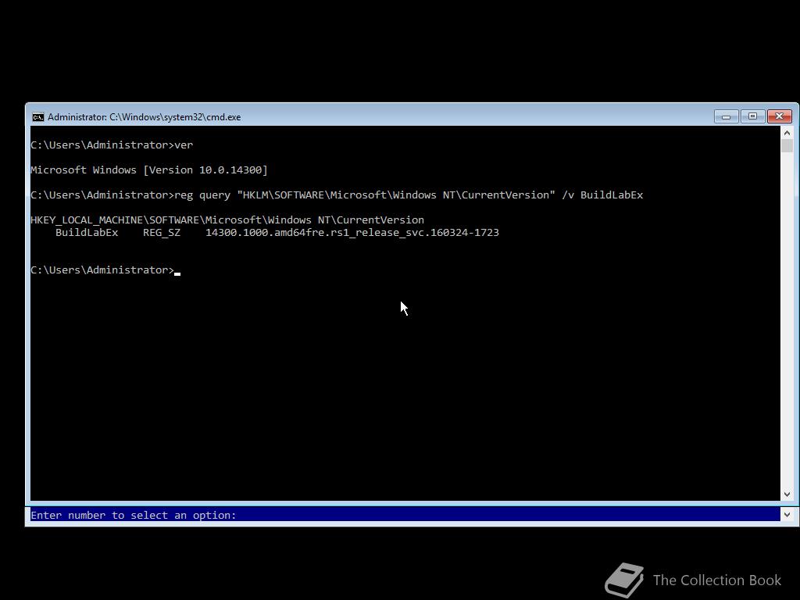Maximize the Administrator cmd.exe window

752,116
